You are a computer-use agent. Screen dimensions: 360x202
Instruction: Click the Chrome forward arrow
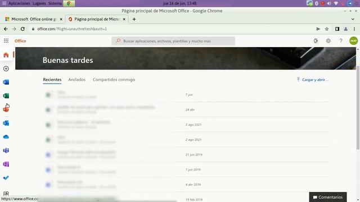(14, 29)
